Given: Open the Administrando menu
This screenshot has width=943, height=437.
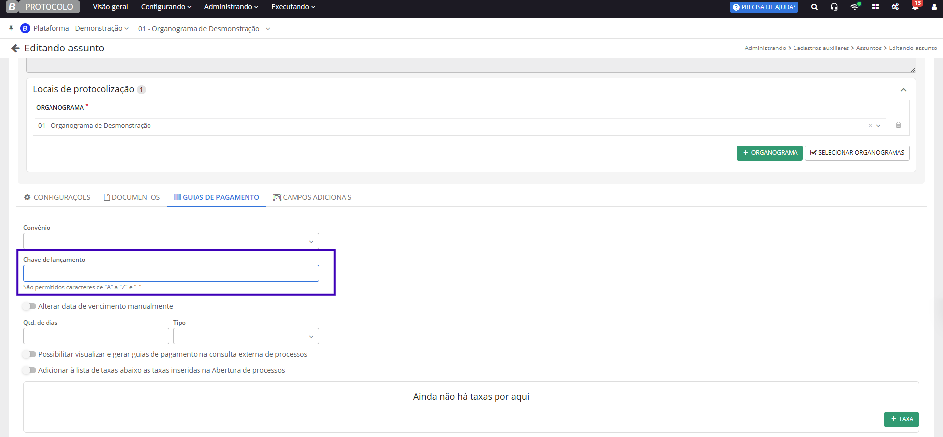Looking at the screenshot, I should [x=231, y=7].
